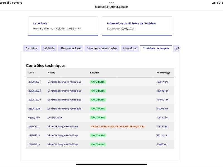Tap the cellular signal status icon
Viewport: 223px width, 167px height.
tap(214, 3)
